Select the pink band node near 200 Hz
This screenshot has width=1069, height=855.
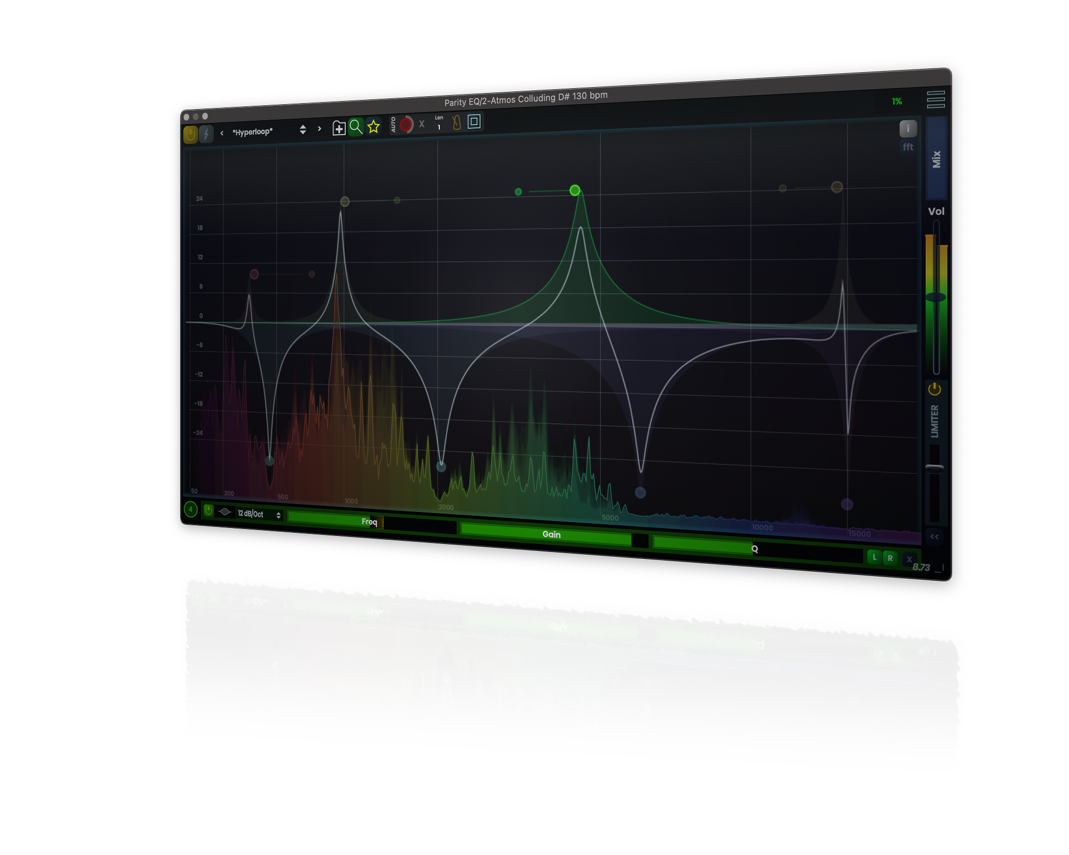(254, 274)
